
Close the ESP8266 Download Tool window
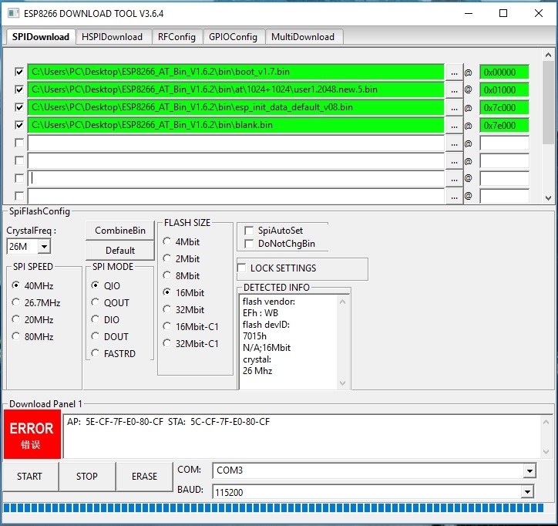coord(539,14)
